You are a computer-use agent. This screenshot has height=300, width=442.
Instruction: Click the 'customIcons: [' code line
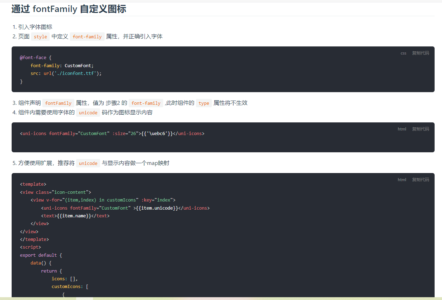click(70, 287)
